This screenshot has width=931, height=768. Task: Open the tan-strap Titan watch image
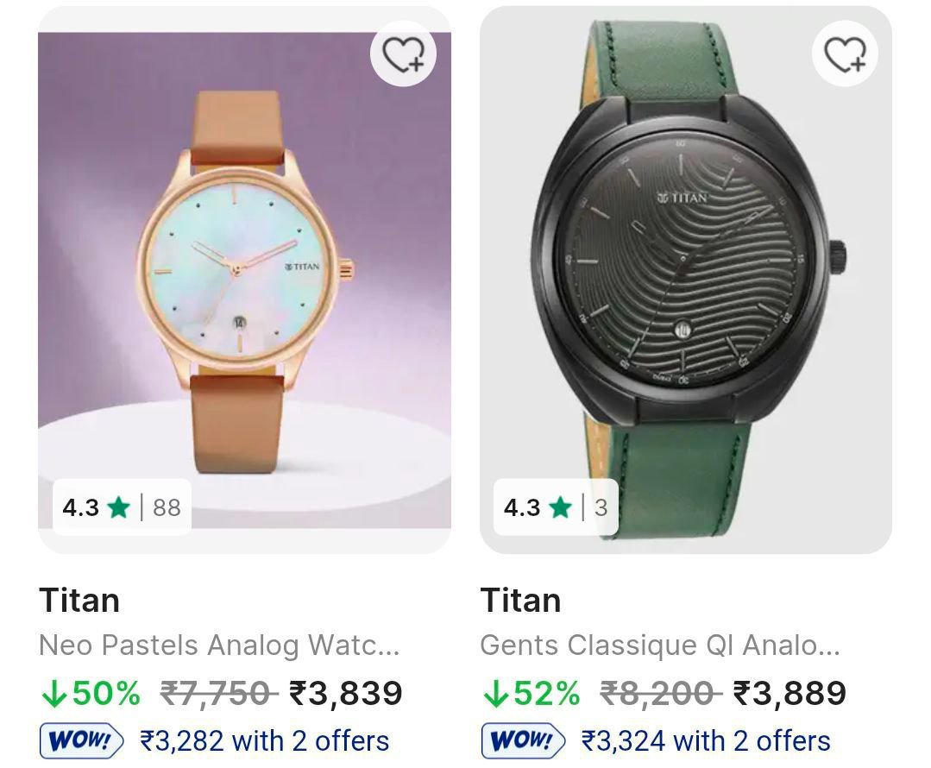244,276
